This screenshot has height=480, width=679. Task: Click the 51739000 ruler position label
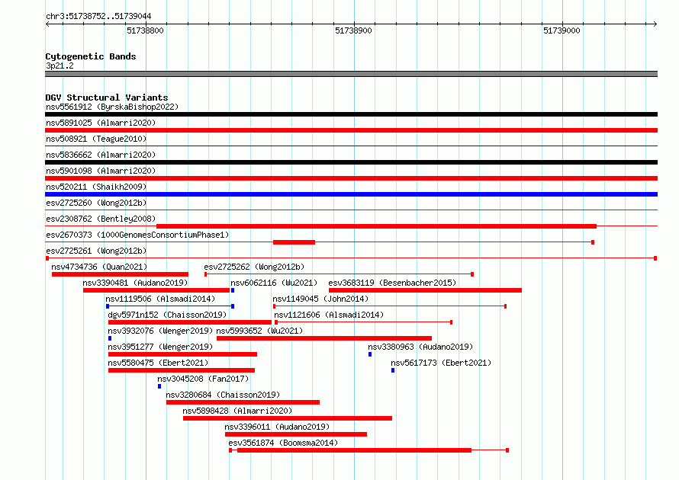point(562,30)
